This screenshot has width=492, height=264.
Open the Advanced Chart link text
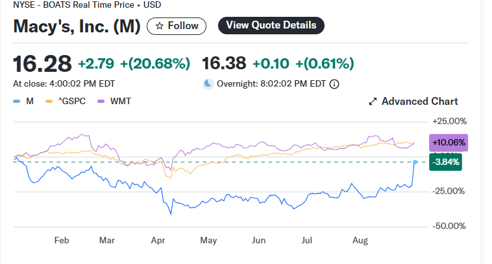[419, 102]
